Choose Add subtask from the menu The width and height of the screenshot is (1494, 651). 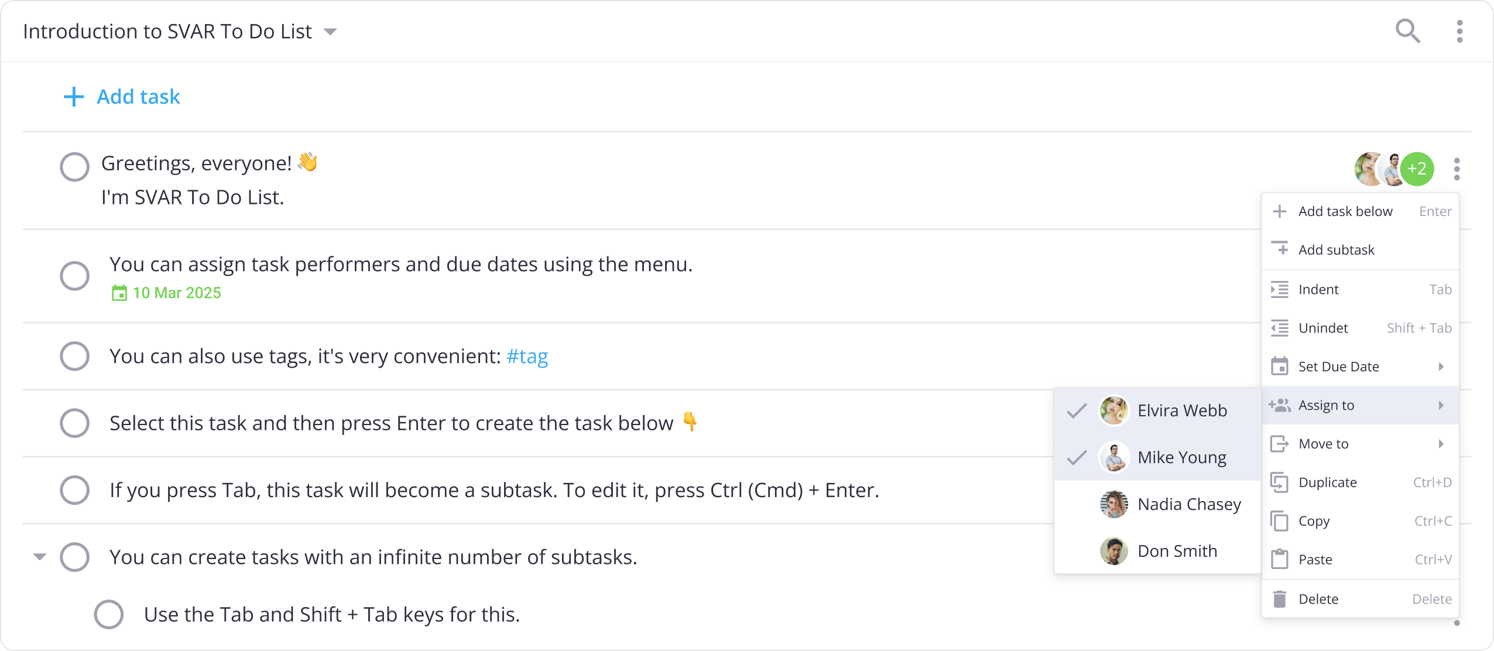pos(1360,250)
